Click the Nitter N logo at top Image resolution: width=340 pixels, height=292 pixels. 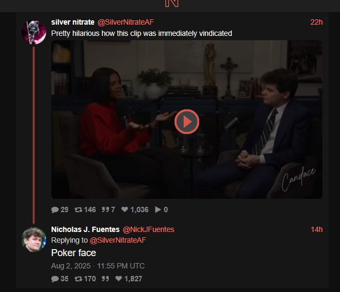tap(172, 3)
